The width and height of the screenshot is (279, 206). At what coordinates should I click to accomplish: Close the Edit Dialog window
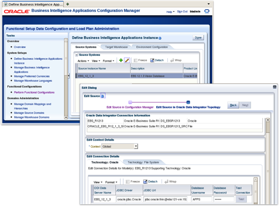pos(274,87)
